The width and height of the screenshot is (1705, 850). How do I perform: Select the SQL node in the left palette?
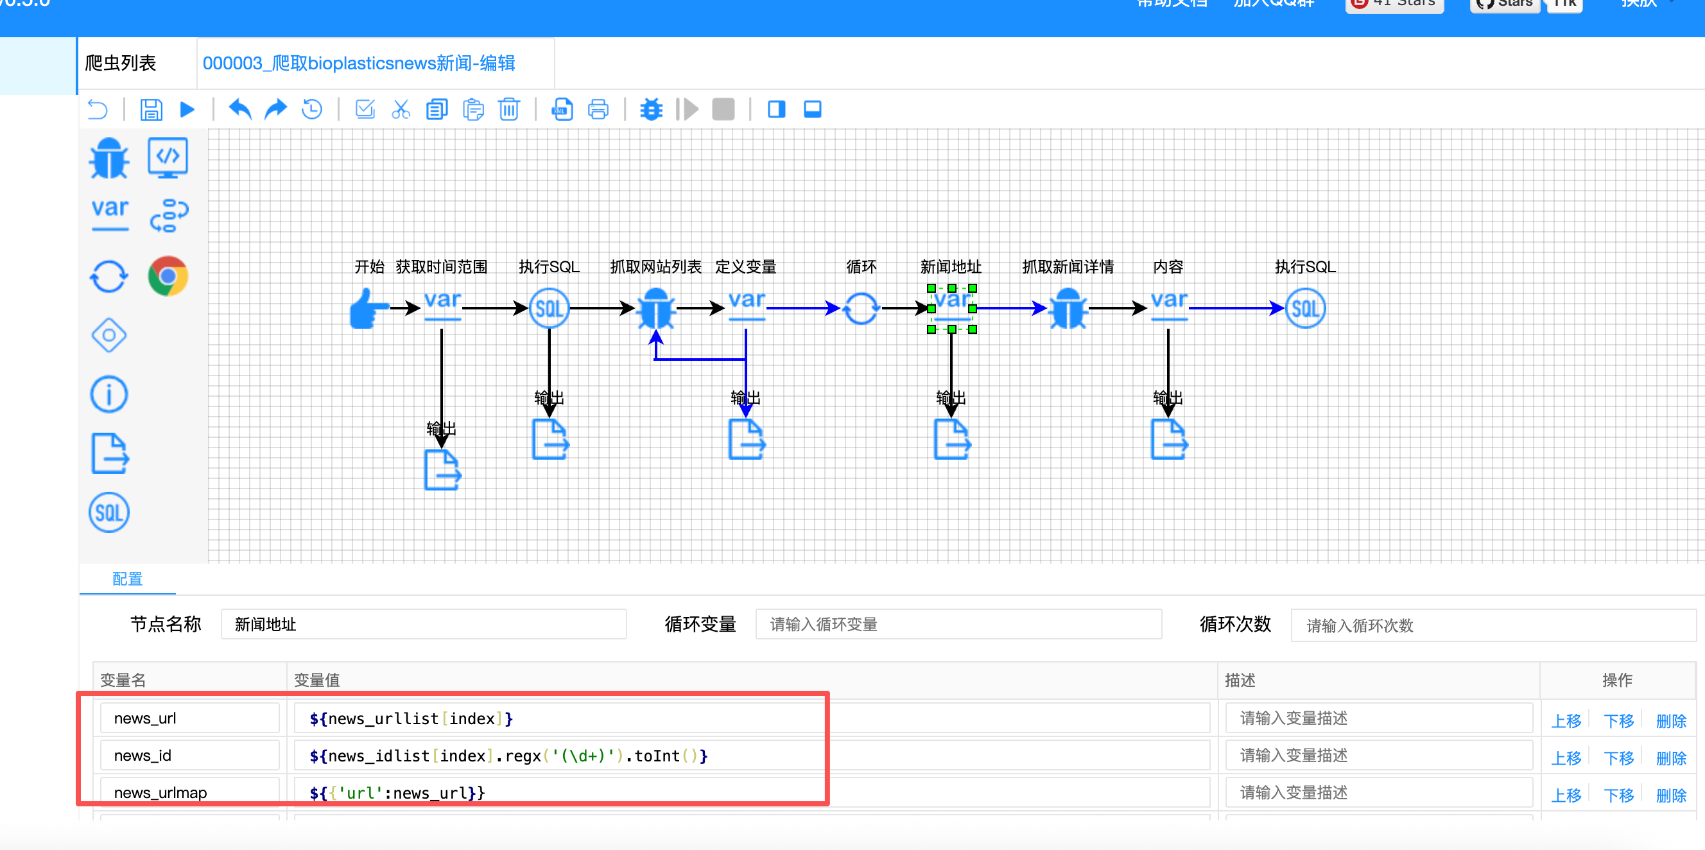108,512
